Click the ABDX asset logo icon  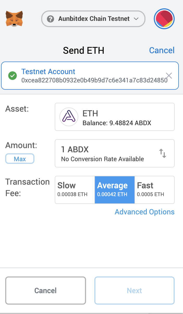tap(69, 117)
